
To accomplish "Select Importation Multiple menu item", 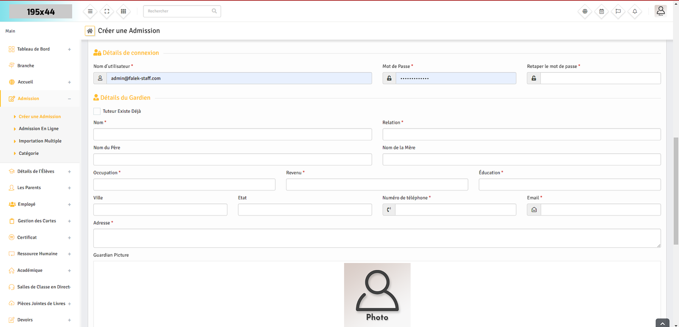I will [40, 141].
